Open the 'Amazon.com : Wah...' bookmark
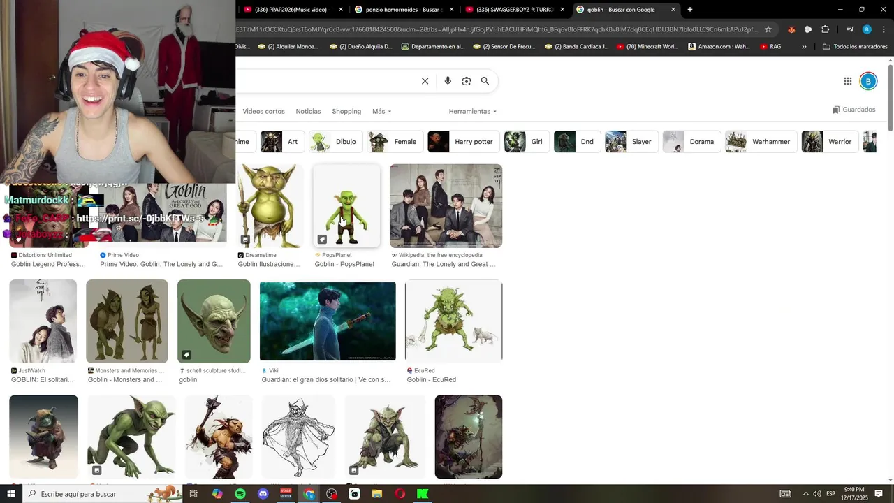Image resolution: width=894 pixels, height=503 pixels. pyautogui.click(x=719, y=47)
